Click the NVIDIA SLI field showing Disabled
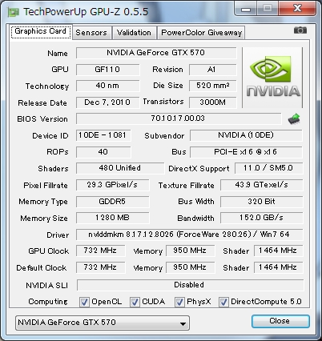Image resolution: width=322 pixels, height=341 pixels. 190,285
